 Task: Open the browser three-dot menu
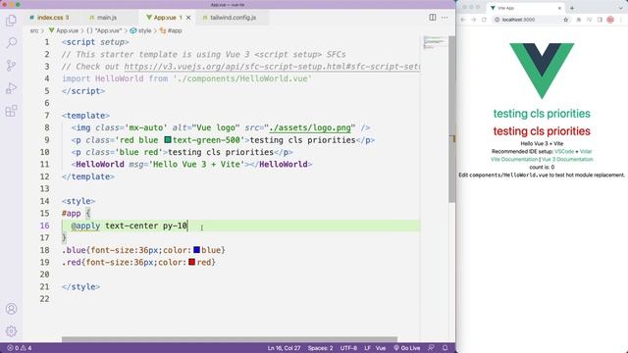pos(621,20)
